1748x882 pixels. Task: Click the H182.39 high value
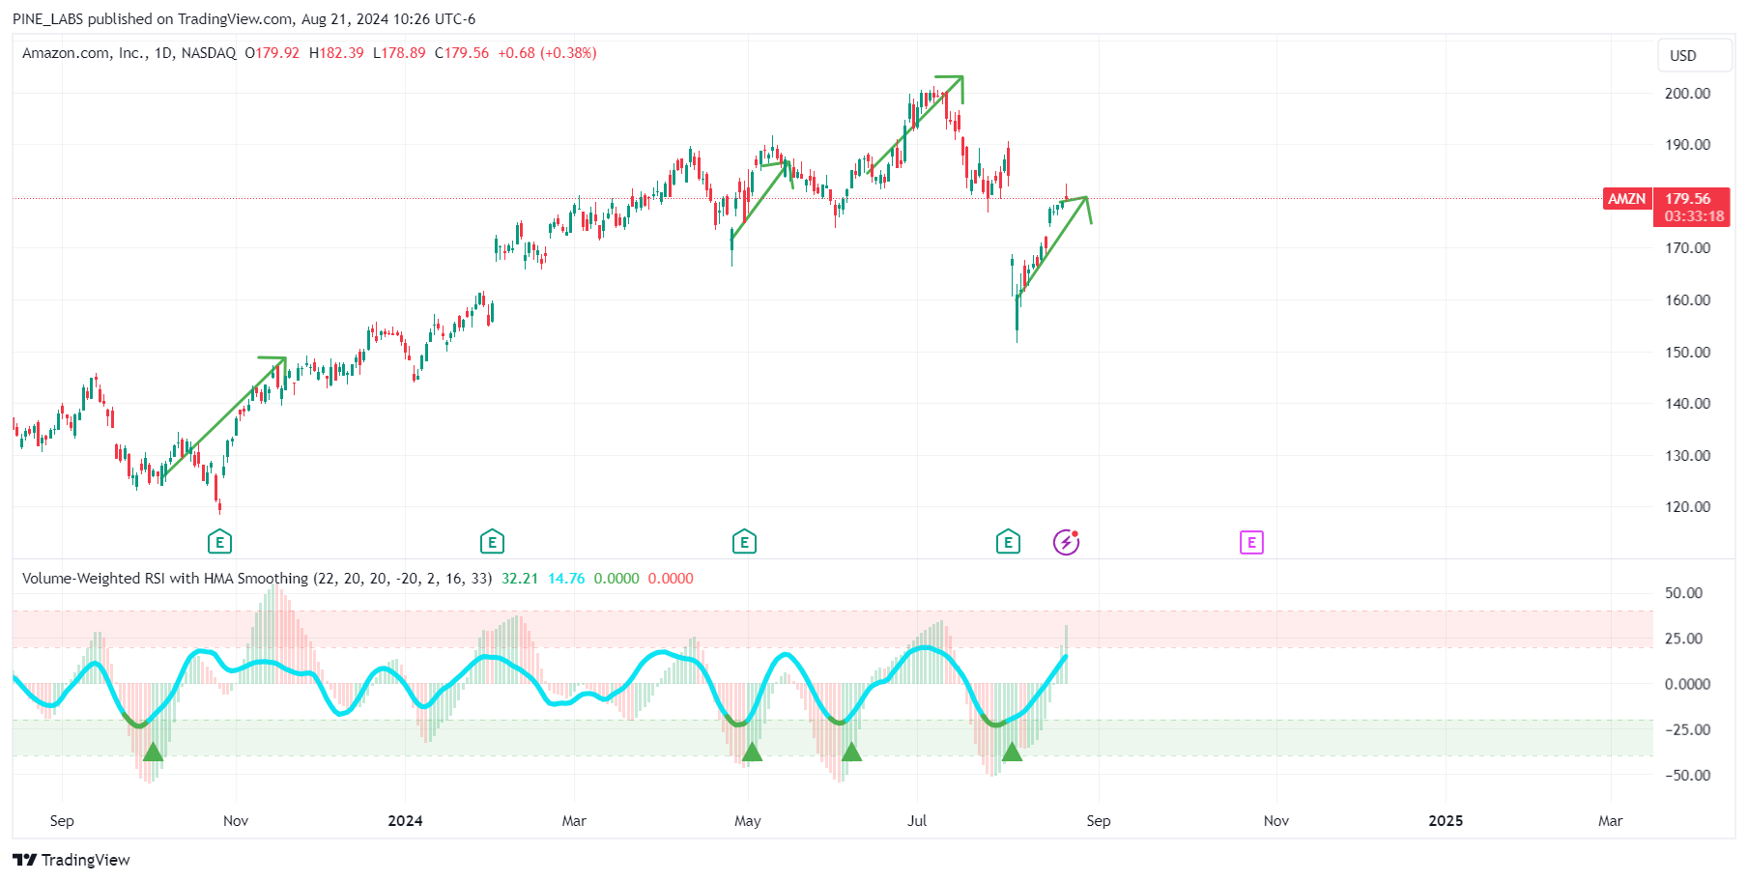(x=336, y=53)
